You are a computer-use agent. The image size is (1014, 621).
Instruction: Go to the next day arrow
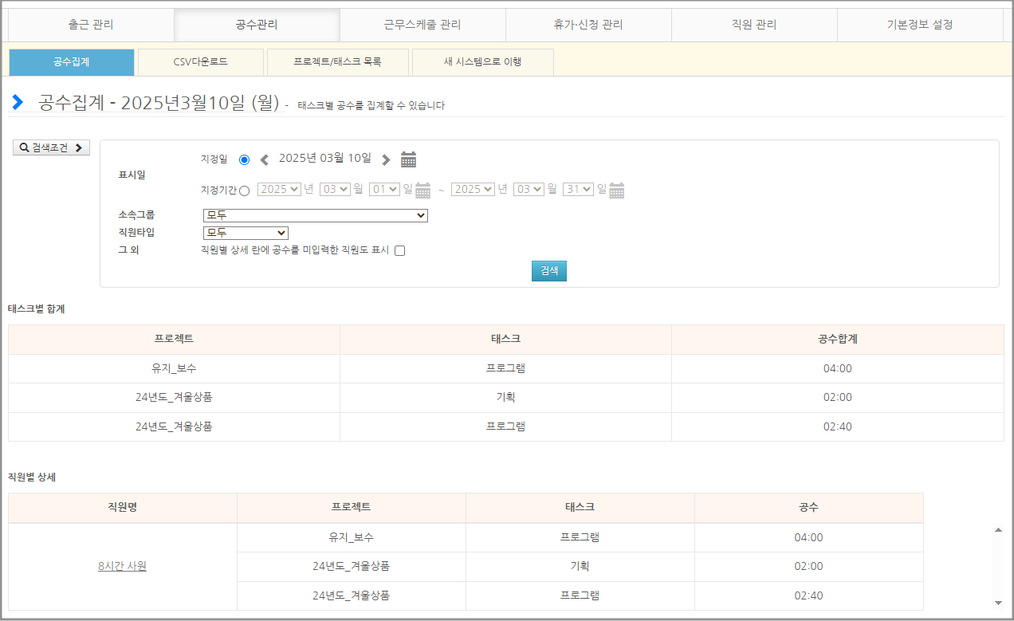click(386, 159)
